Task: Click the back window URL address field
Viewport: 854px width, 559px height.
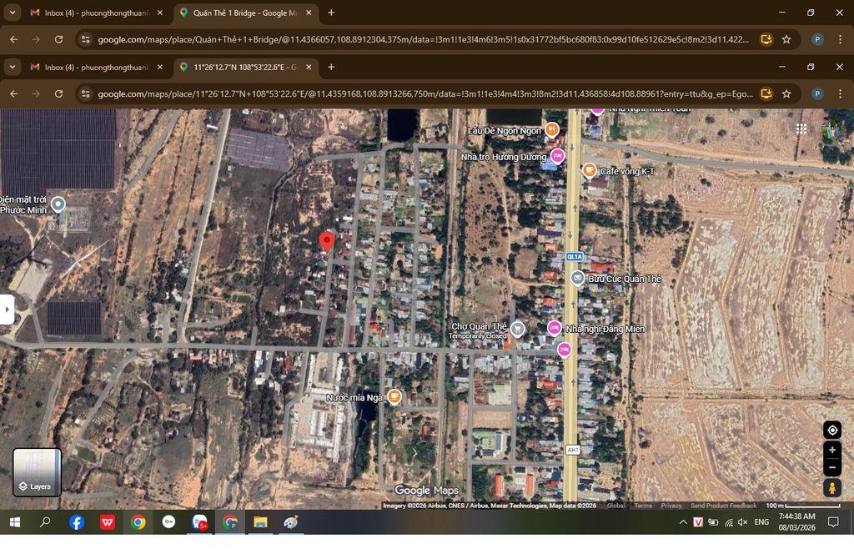Action: click(423, 39)
